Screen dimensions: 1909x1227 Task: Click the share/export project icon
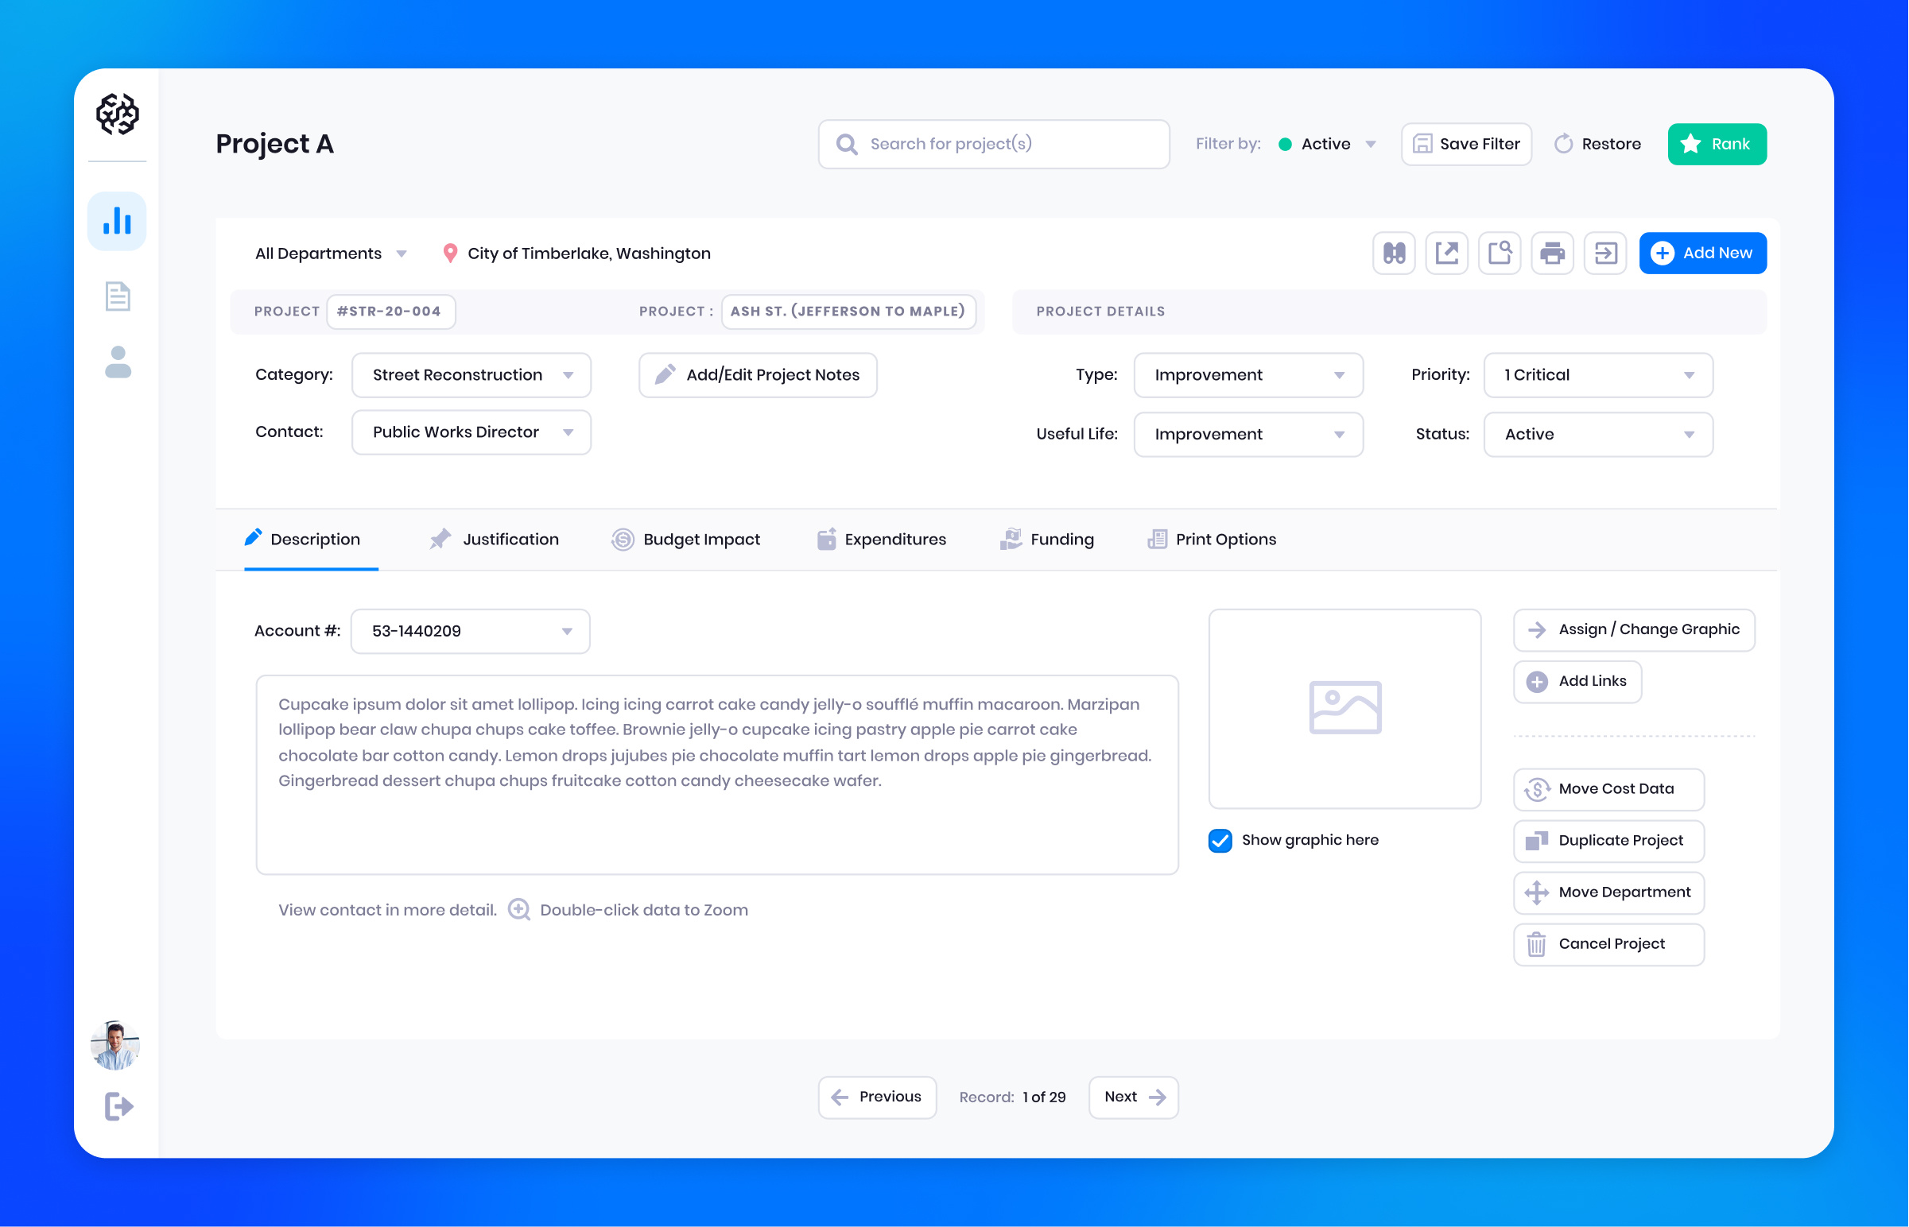click(x=1447, y=253)
